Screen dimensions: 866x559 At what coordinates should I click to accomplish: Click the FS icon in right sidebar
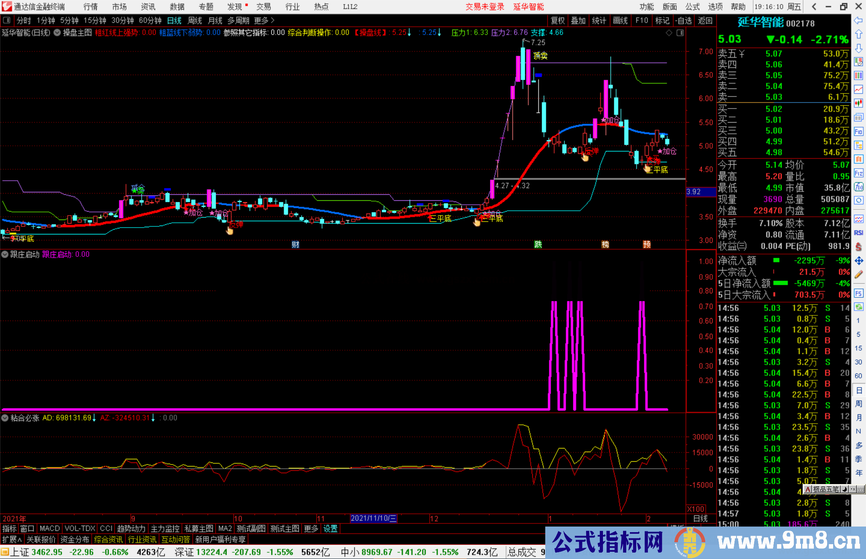pos(858,293)
